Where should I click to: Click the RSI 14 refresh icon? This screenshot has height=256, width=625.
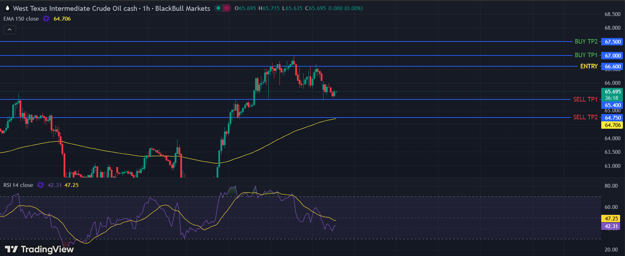[41, 185]
